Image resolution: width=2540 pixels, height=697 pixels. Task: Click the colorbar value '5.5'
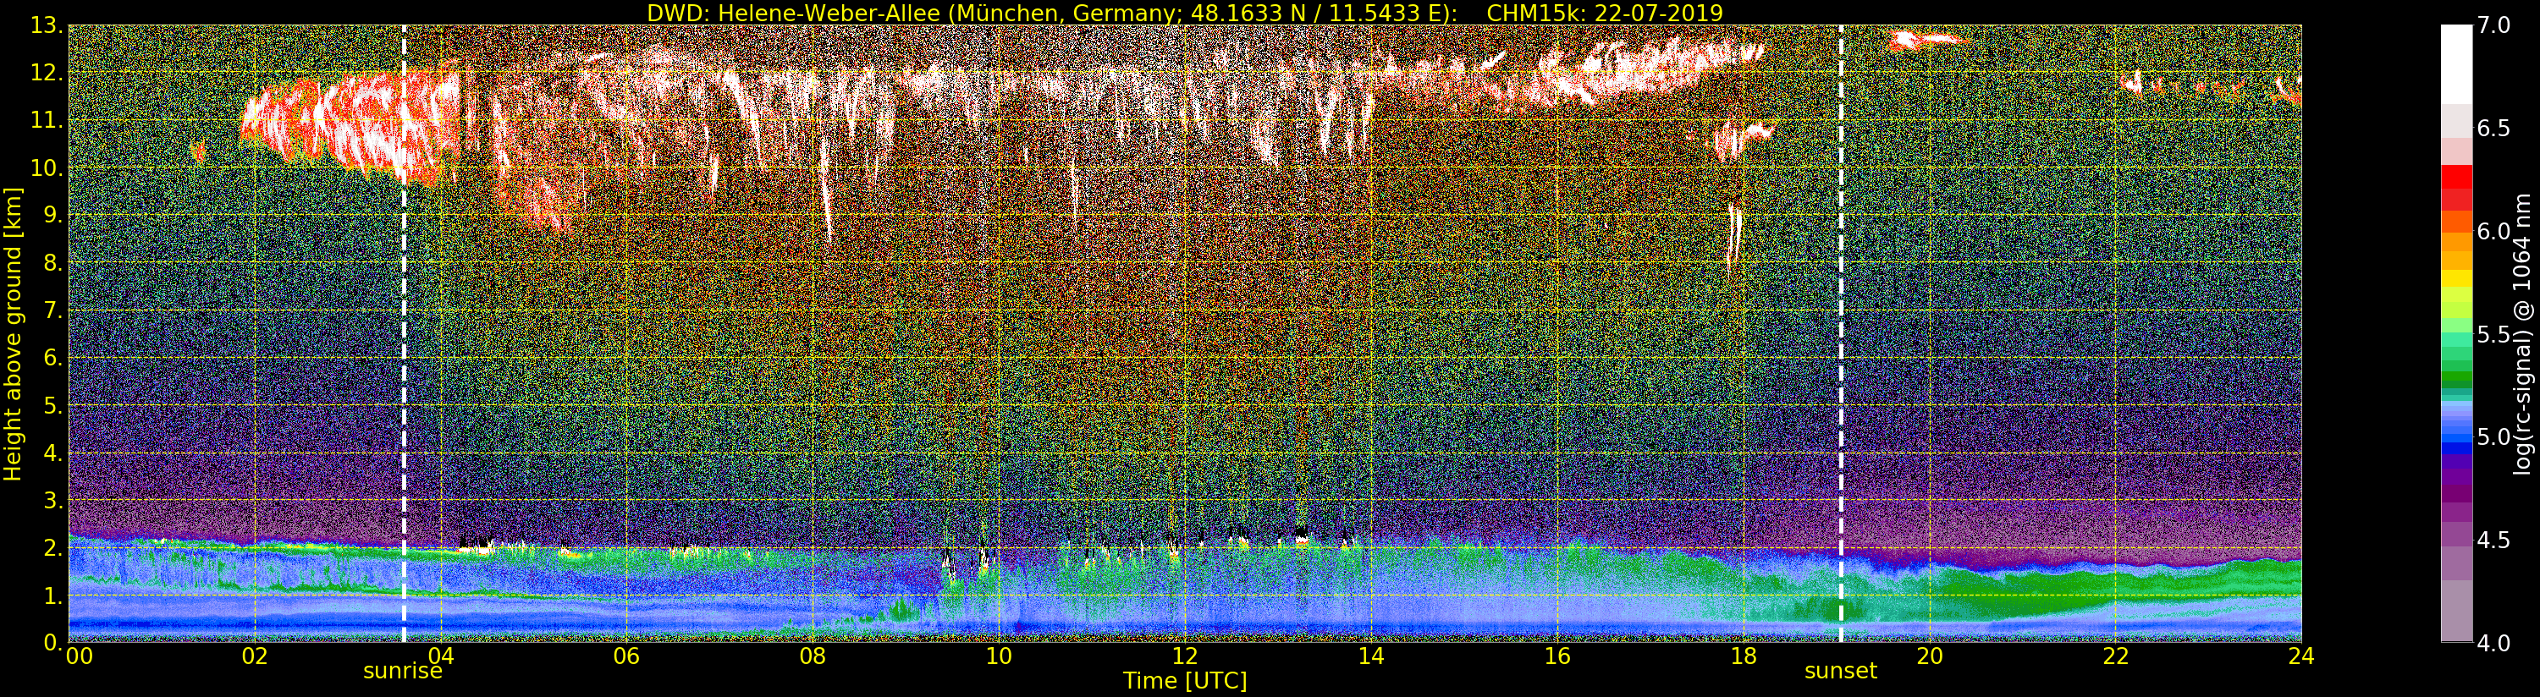pos(2493,334)
